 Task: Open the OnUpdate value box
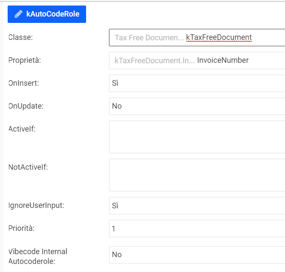[x=197, y=106]
